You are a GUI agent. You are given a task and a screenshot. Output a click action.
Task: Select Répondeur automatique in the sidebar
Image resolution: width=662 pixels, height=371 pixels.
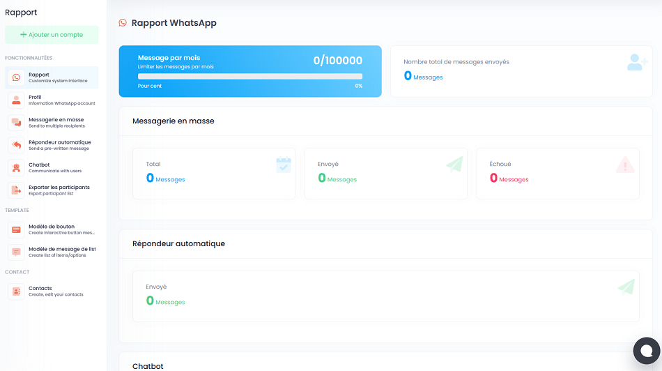(x=52, y=145)
